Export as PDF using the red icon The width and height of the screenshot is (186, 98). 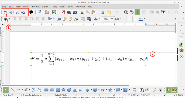point(63,12)
